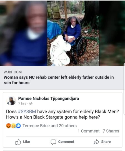Open the 7 Shares count

[x=111, y=131]
